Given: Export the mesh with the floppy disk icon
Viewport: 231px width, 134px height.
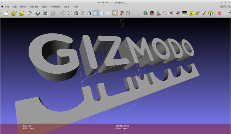Looking at the screenshot, I should click(x=38, y=13).
